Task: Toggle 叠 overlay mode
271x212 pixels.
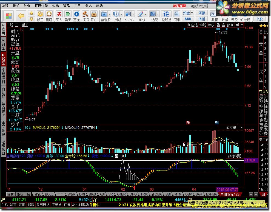Action: (218, 25)
